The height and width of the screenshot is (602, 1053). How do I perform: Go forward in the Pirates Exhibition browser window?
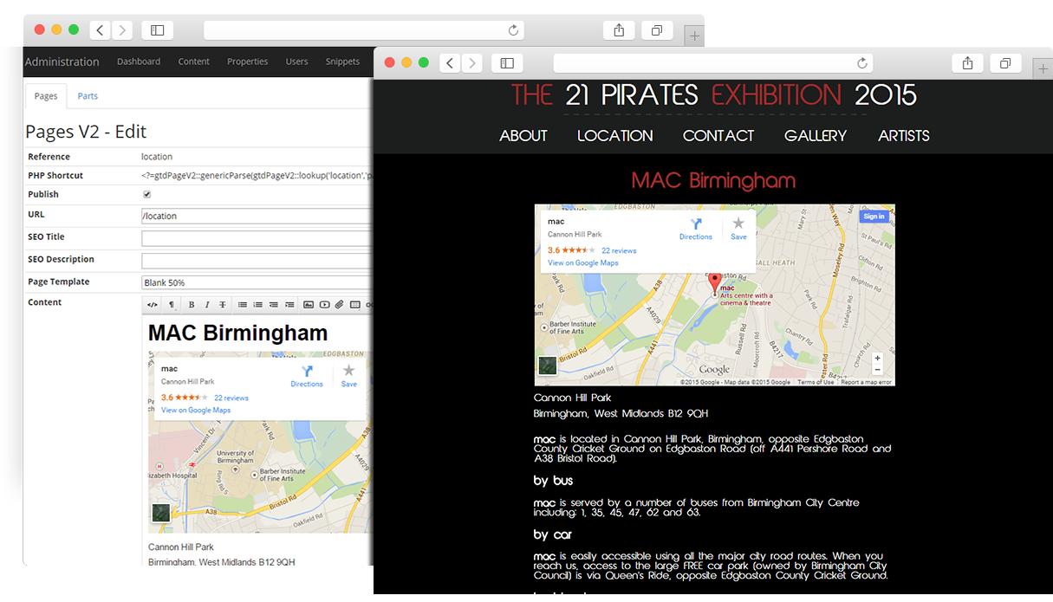coord(471,63)
